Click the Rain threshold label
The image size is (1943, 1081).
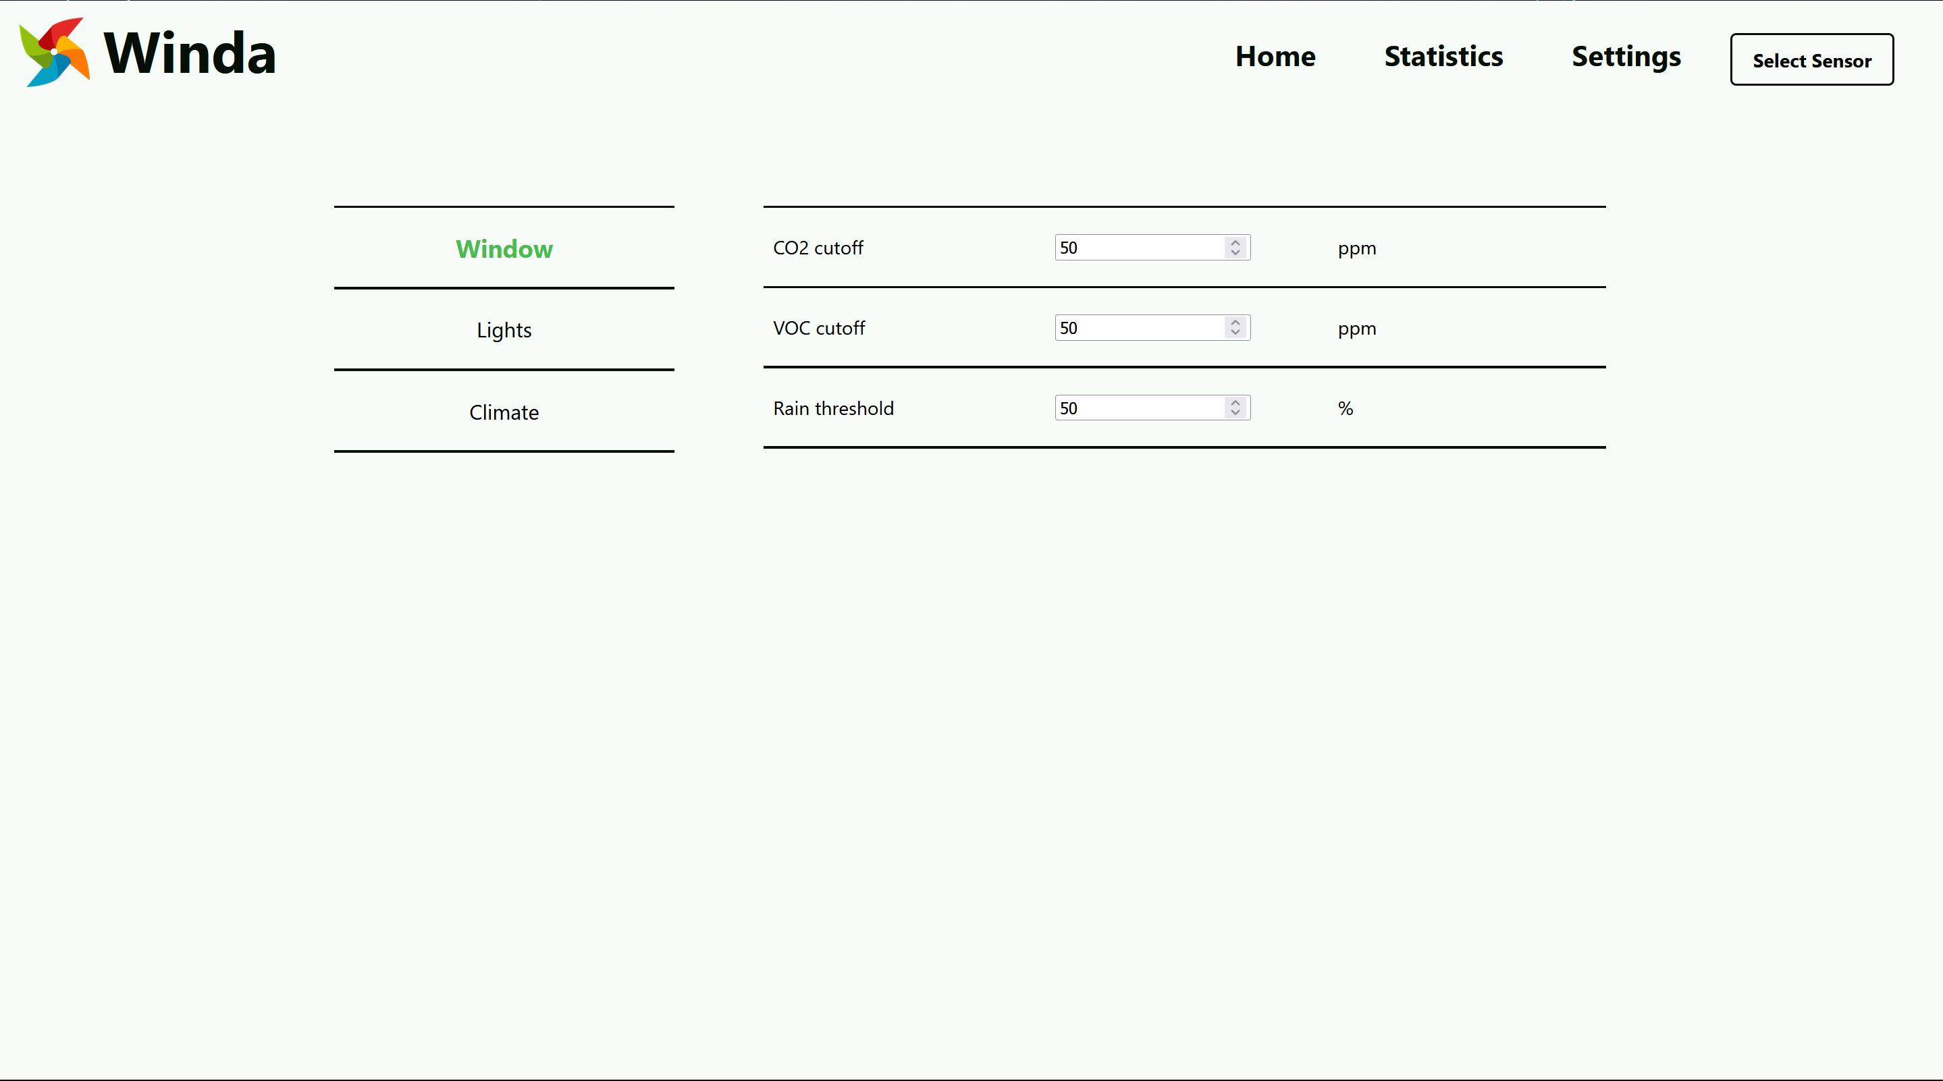[x=832, y=408]
